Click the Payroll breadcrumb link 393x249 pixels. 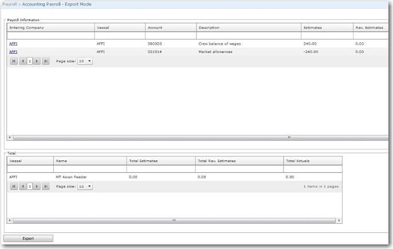[9, 4]
